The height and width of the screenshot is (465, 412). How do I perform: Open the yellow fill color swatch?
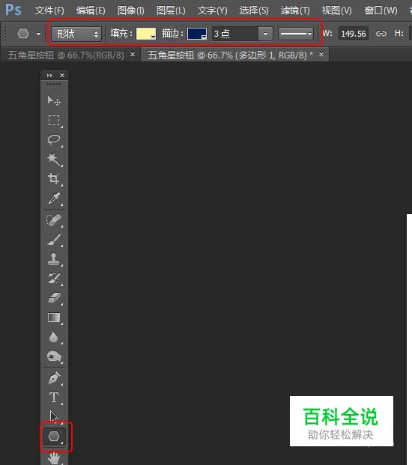pos(146,34)
